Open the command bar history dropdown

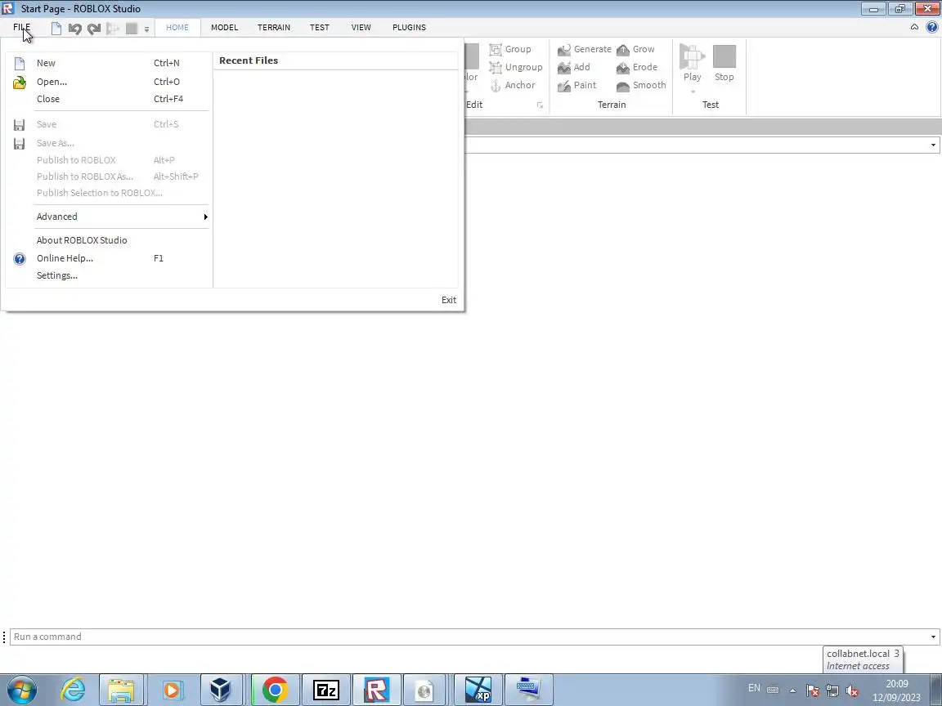pyautogui.click(x=933, y=637)
